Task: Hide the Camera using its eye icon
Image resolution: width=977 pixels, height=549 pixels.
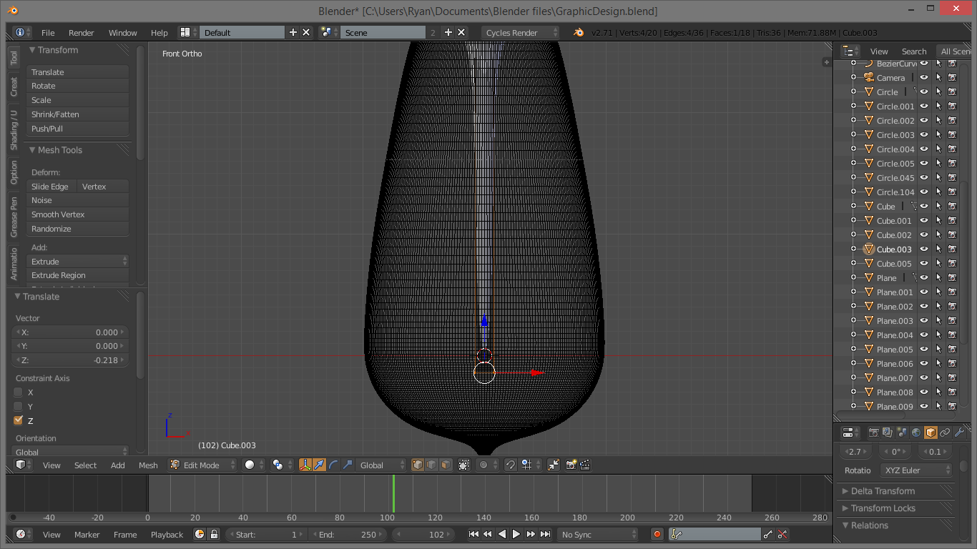Action: (924, 77)
